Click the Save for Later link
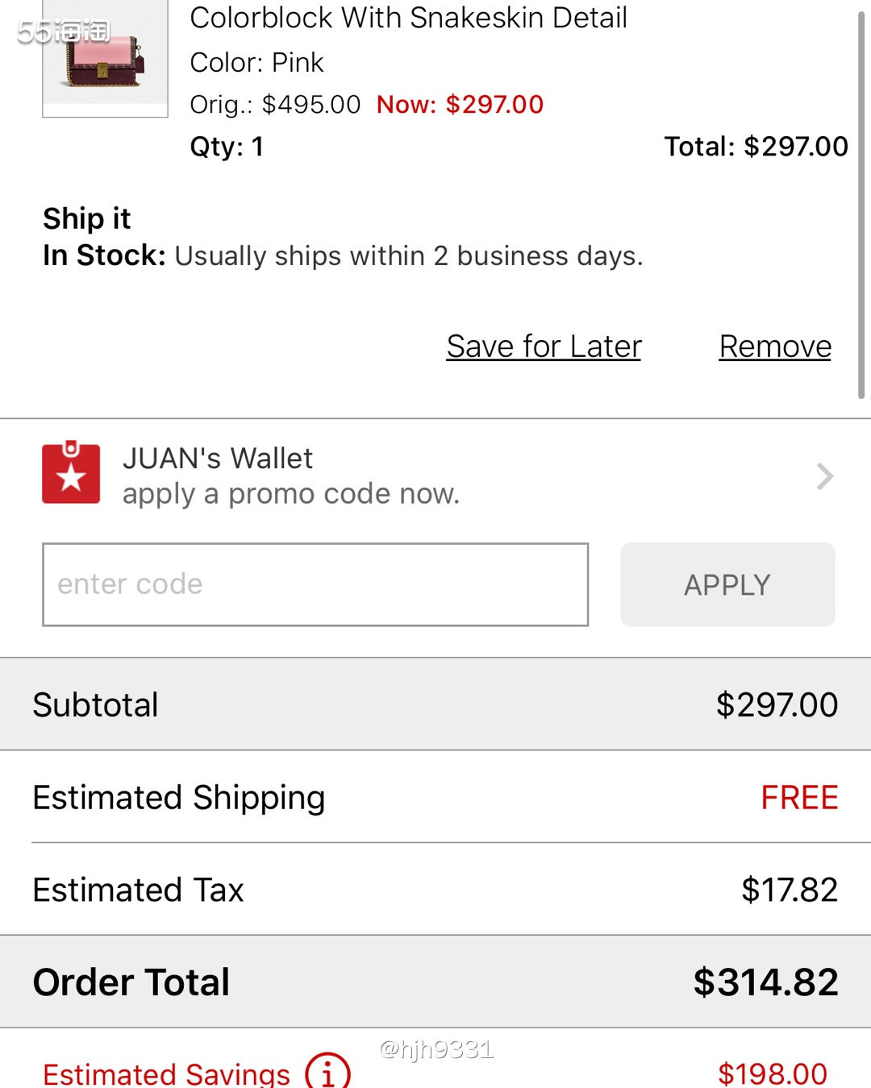This screenshot has height=1088, width=871. tap(544, 347)
